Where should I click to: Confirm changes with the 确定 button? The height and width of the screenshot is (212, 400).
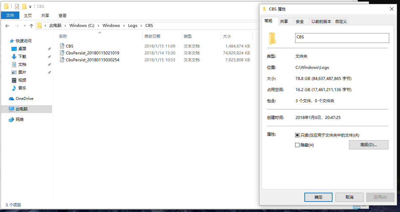coord(318,197)
